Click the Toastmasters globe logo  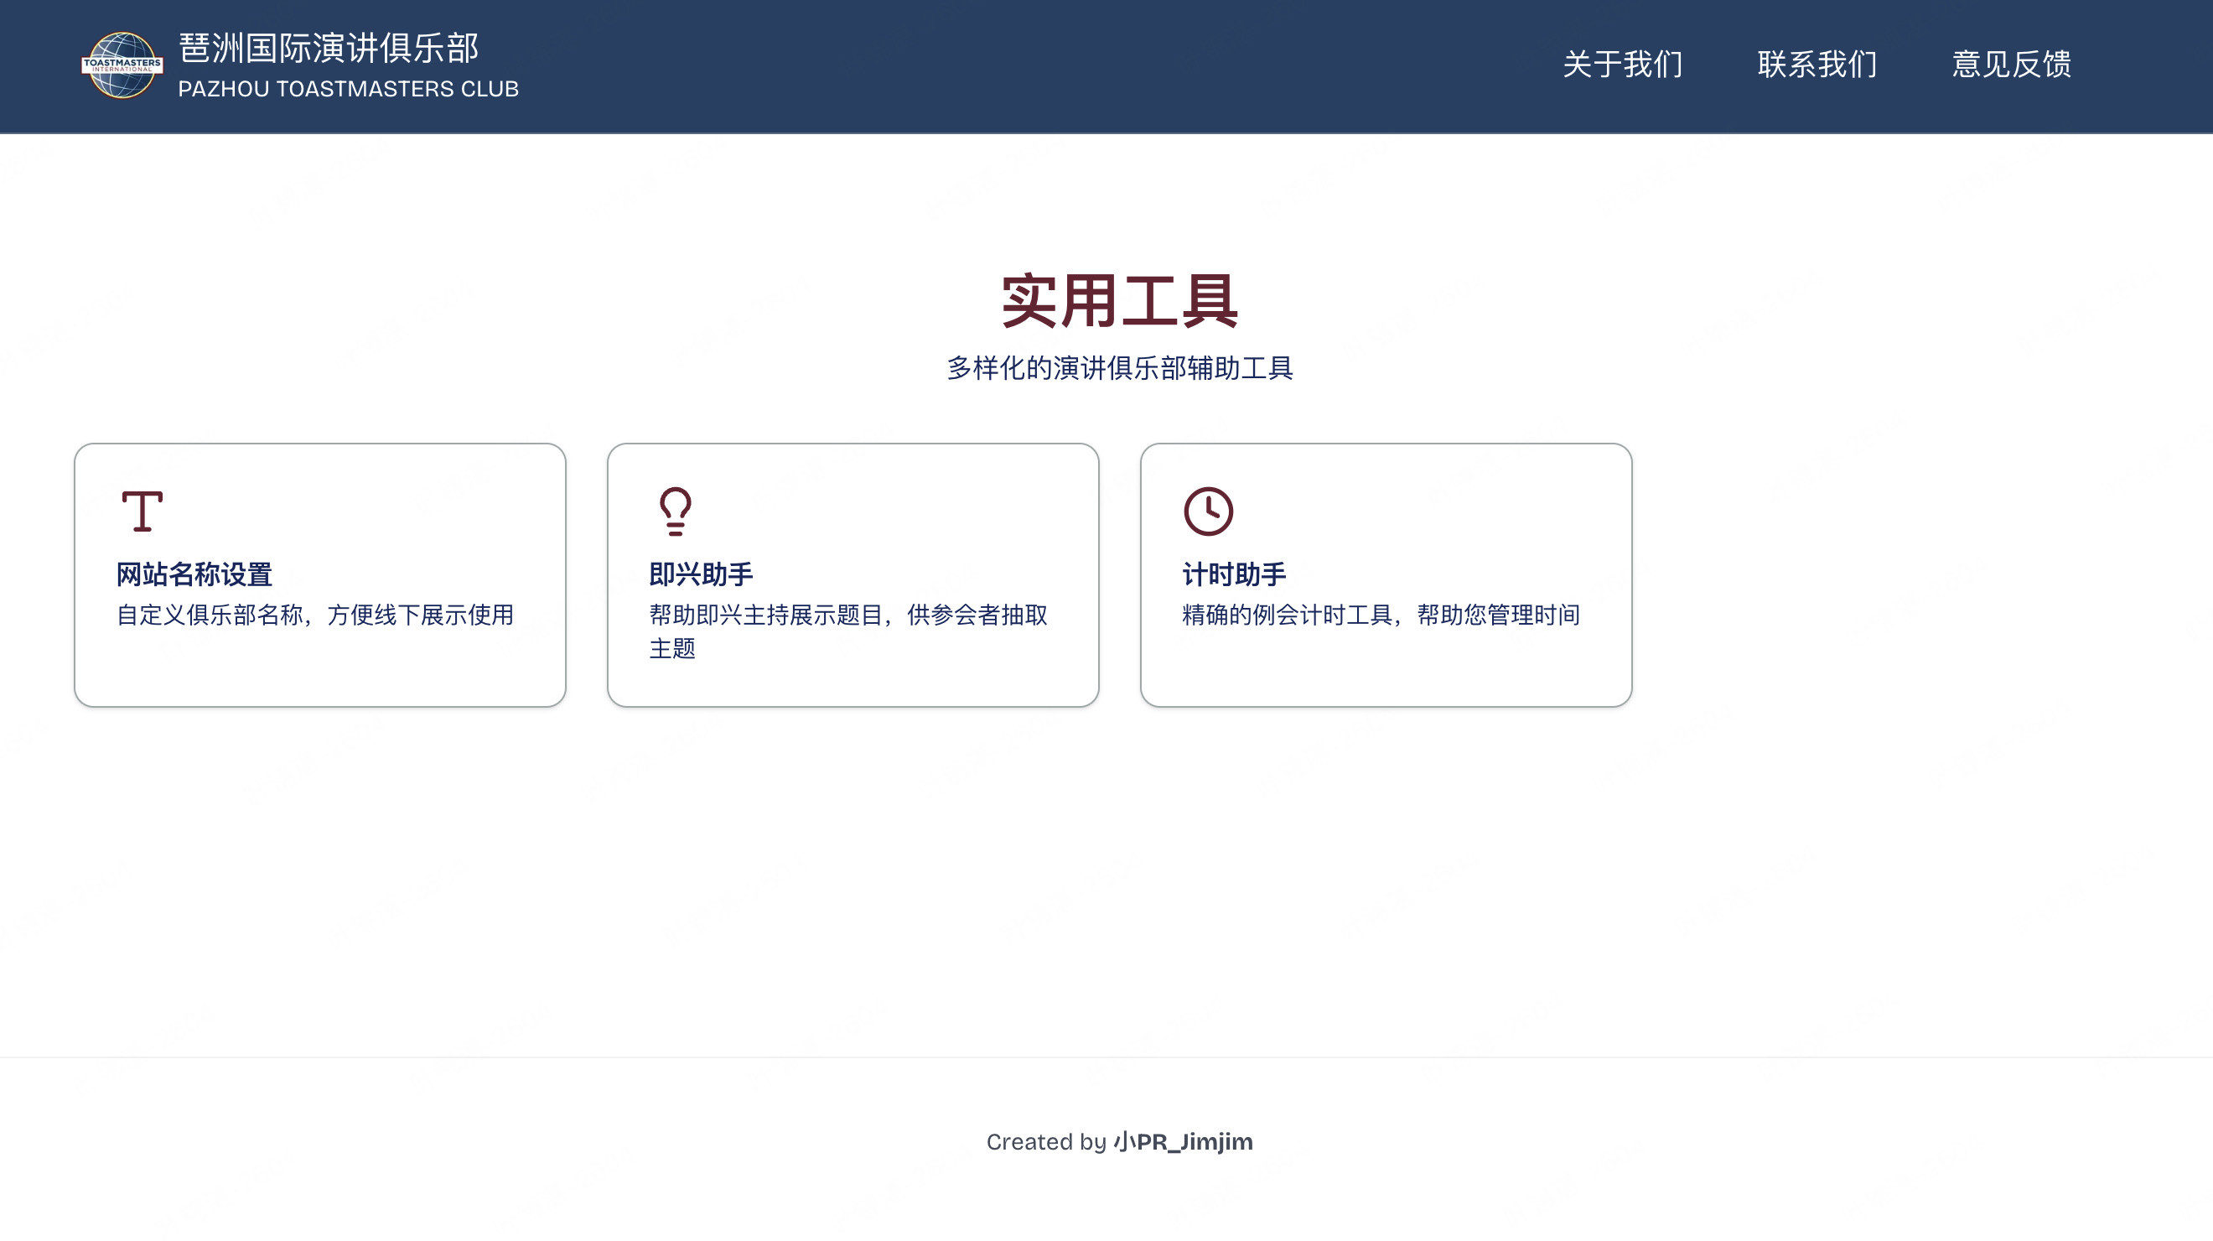click(122, 65)
